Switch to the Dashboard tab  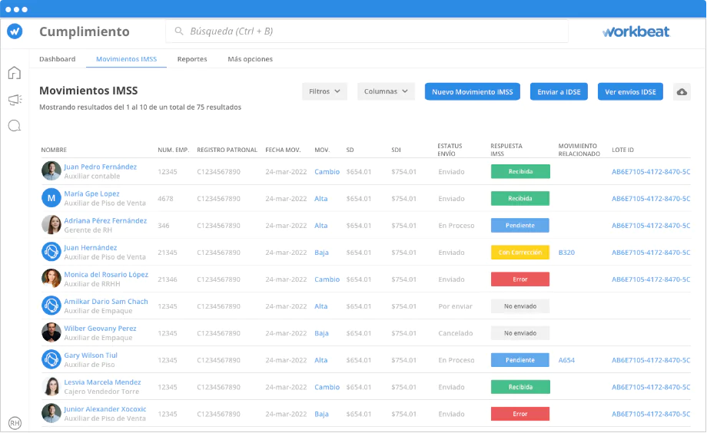(58, 59)
